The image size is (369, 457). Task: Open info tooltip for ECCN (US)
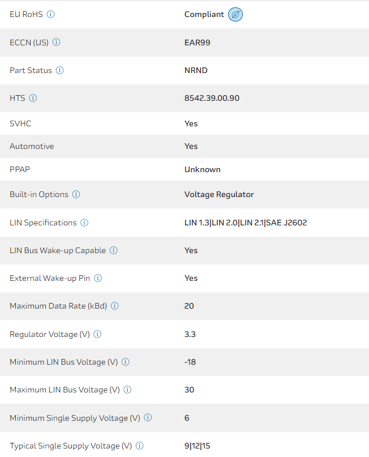pyautogui.click(x=57, y=42)
